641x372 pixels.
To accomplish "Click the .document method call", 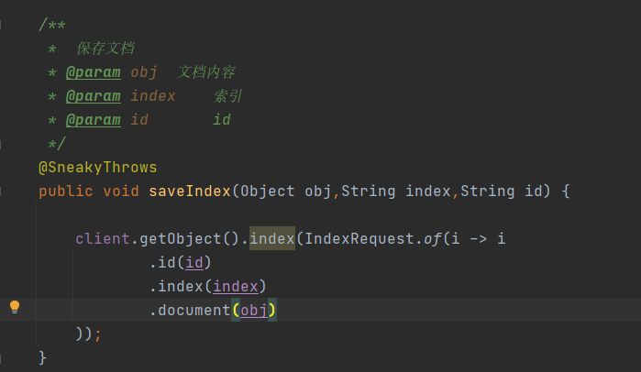I will [x=190, y=311].
